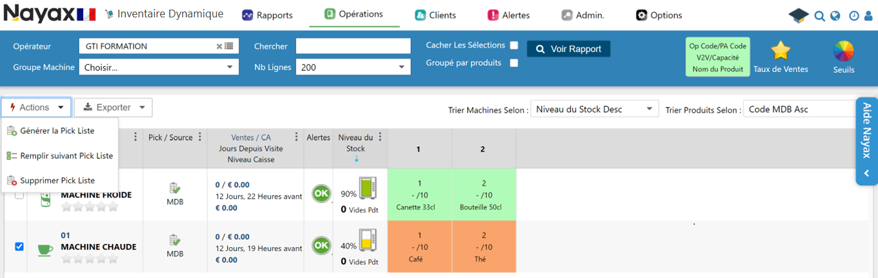
Task: Expand the Nb Lignes dropdown
Action: coord(353,67)
